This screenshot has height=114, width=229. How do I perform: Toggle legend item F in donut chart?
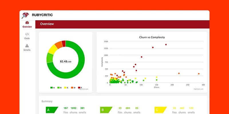click(x=80, y=88)
